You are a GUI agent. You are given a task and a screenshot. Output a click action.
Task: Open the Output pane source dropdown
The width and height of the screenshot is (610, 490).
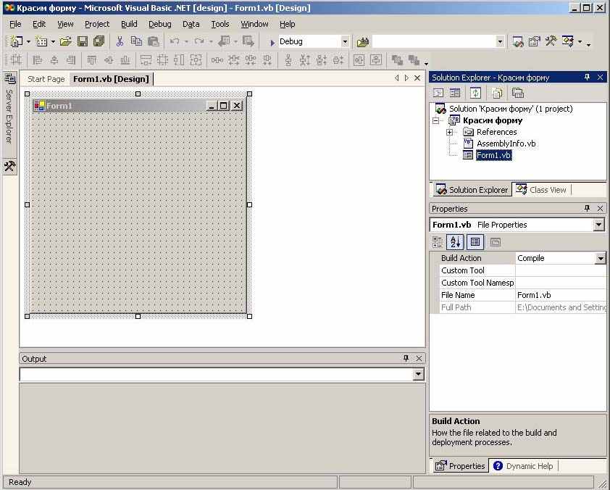pos(418,375)
